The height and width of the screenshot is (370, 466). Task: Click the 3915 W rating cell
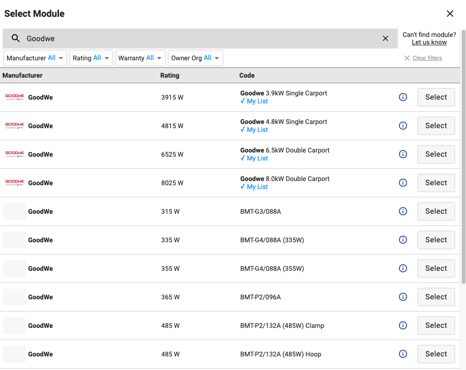(x=172, y=97)
